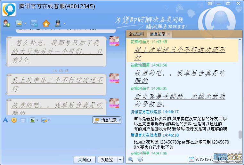
Task: Click history scrollbar down arrow
Action: click(240, 152)
